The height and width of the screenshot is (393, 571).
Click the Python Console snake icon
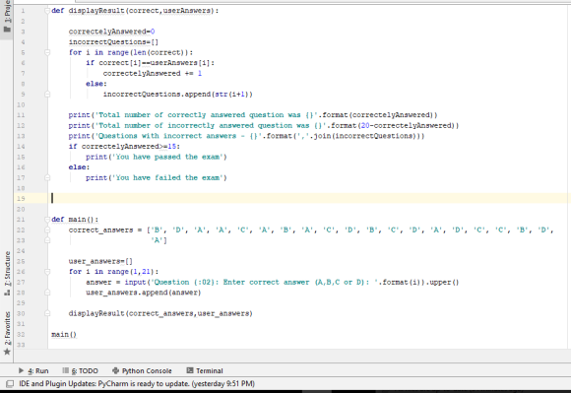(x=116, y=370)
